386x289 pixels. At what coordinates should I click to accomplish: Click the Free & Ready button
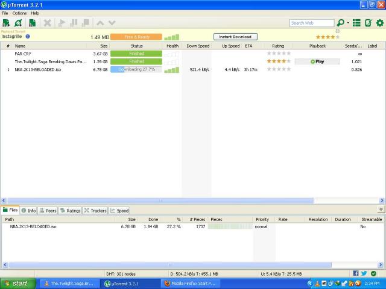tap(136, 37)
